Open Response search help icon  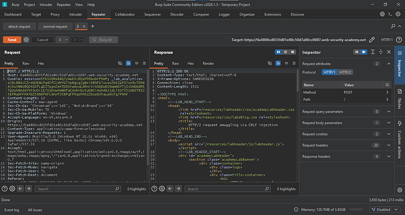[x=154, y=188]
